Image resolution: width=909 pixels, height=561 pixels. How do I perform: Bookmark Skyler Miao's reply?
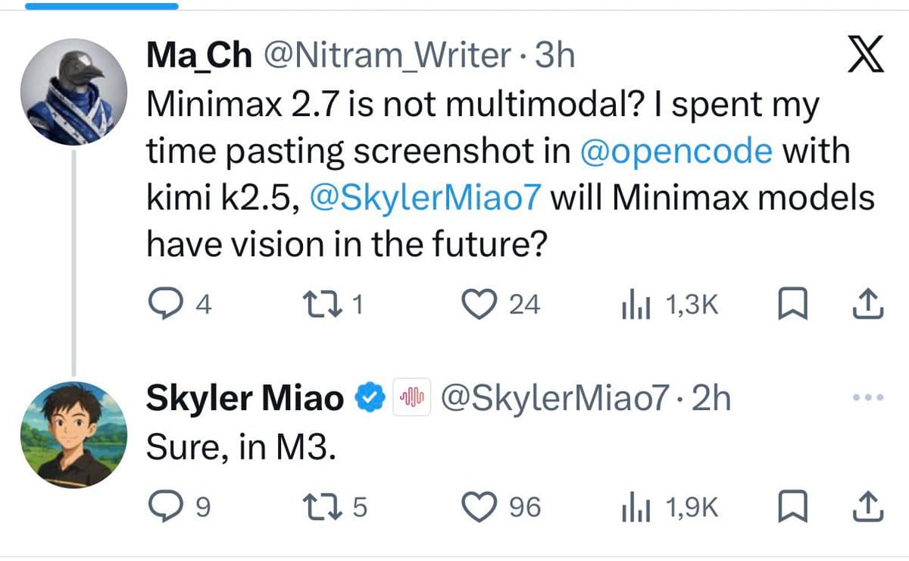[792, 505]
